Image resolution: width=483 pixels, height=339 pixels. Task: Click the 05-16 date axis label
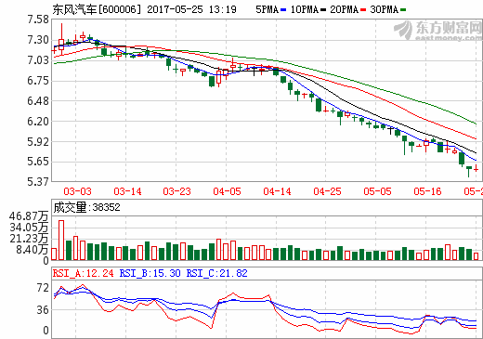click(427, 191)
